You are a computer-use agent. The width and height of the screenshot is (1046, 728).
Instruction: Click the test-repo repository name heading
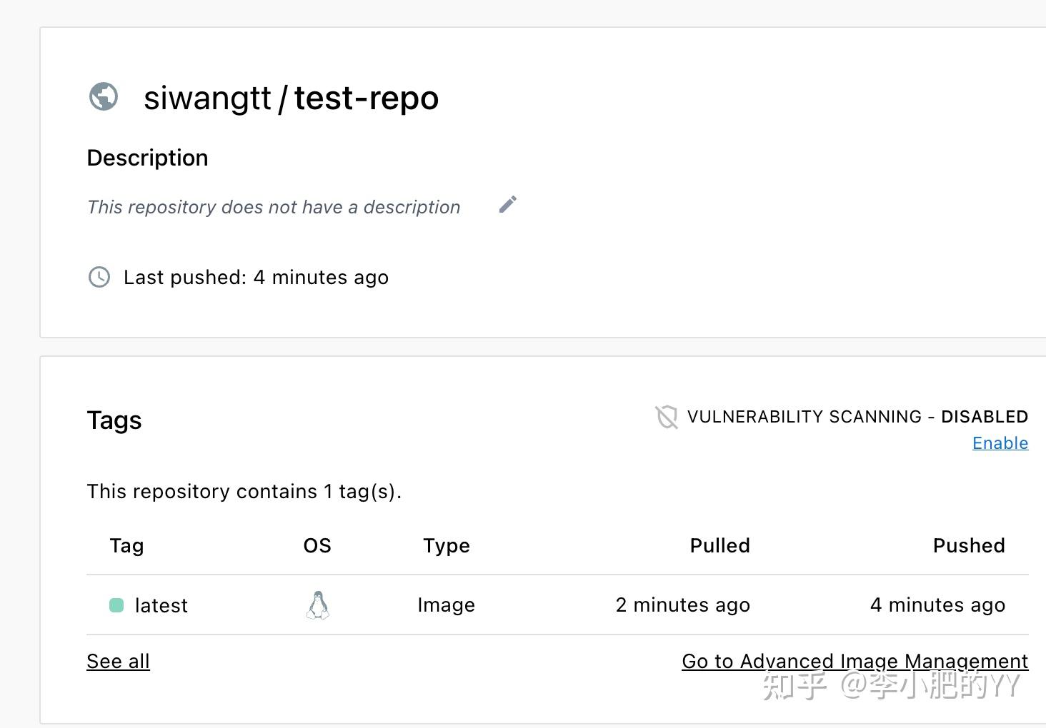(x=367, y=98)
